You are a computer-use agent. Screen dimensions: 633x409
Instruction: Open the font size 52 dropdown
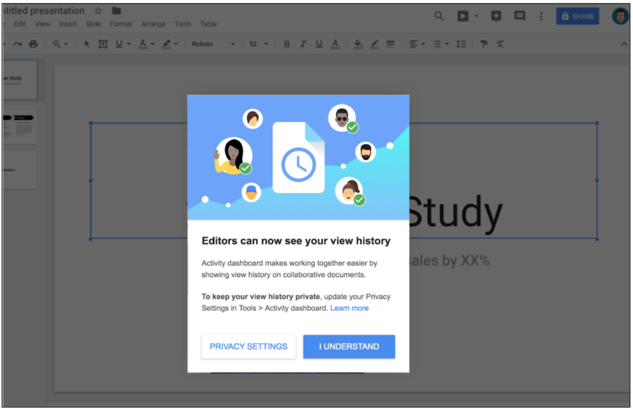(x=259, y=44)
